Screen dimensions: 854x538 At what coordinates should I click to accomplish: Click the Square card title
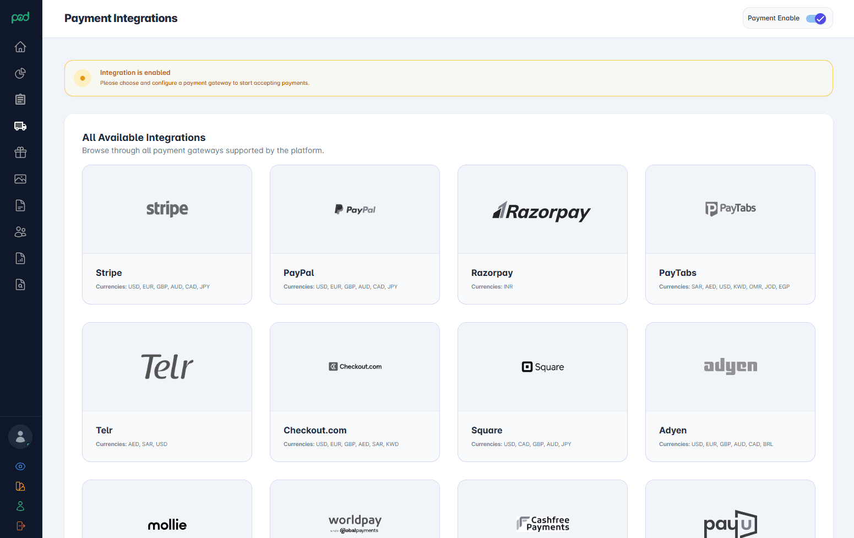click(487, 430)
